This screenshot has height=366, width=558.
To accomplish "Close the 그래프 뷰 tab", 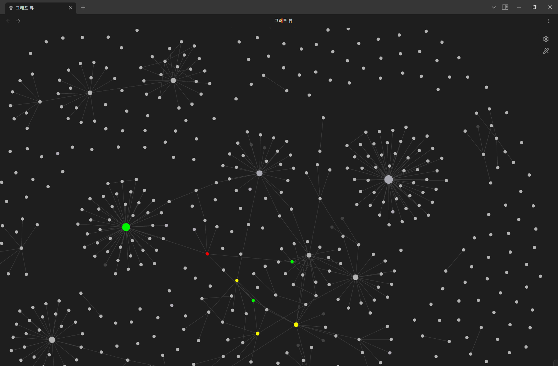I will [x=71, y=8].
